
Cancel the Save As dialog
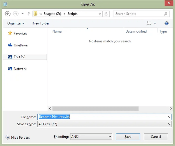pos(156,137)
